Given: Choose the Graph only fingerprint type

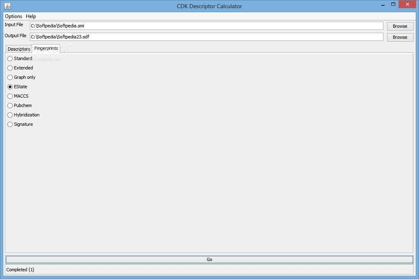Looking at the screenshot, I should [21, 77].
